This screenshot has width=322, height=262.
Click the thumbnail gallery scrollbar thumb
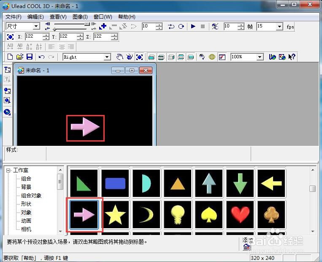(x=312, y=188)
